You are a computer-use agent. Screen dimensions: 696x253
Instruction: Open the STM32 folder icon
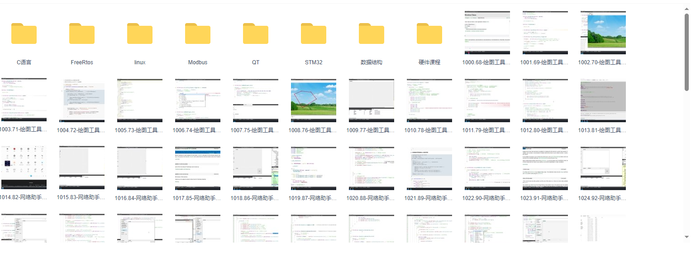point(314,33)
